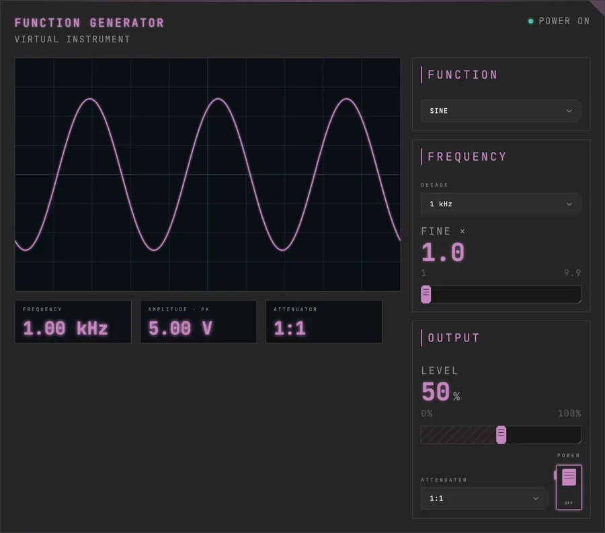Click the FREQUENCY panel heading
The image size is (605, 533).
467,157
